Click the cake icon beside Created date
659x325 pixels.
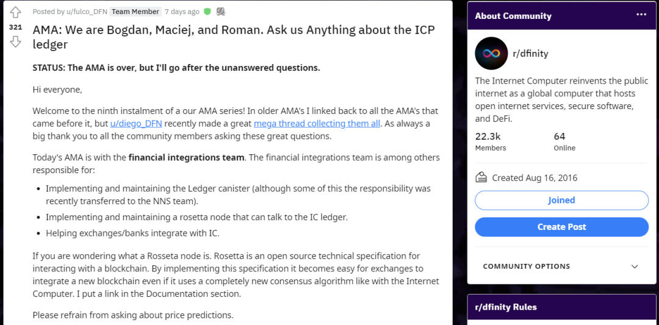(481, 177)
